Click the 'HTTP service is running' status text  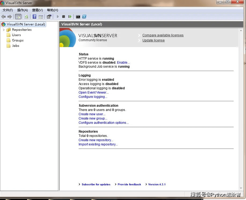tap(96, 59)
